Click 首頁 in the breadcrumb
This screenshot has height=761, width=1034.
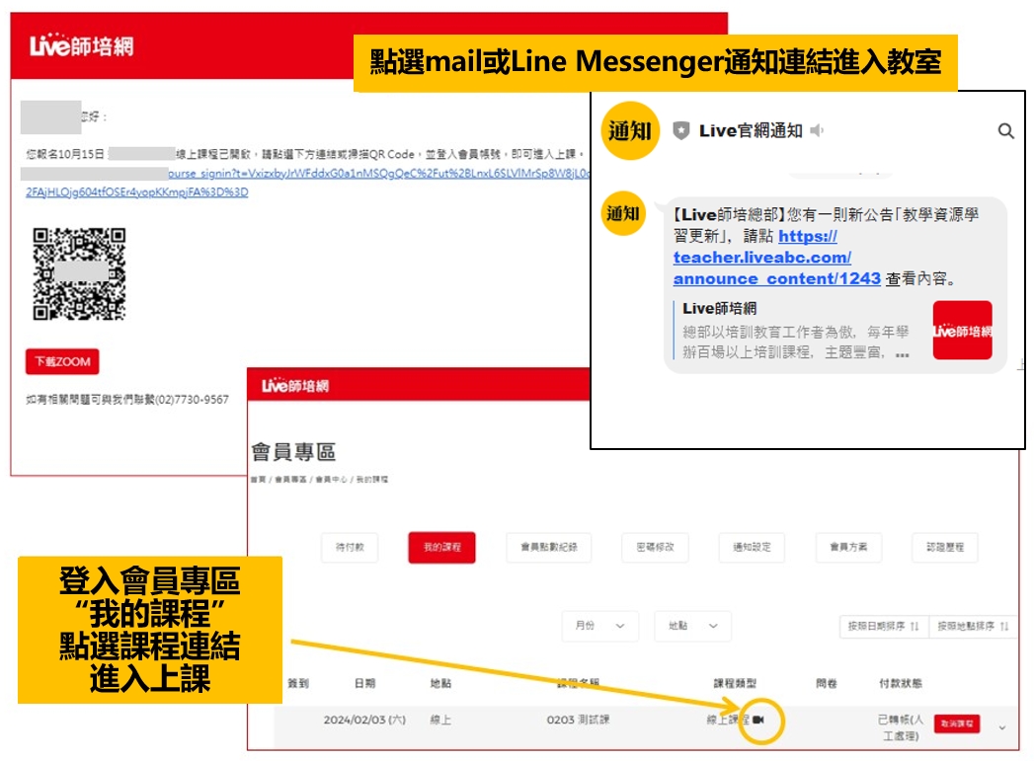pyautogui.click(x=257, y=479)
